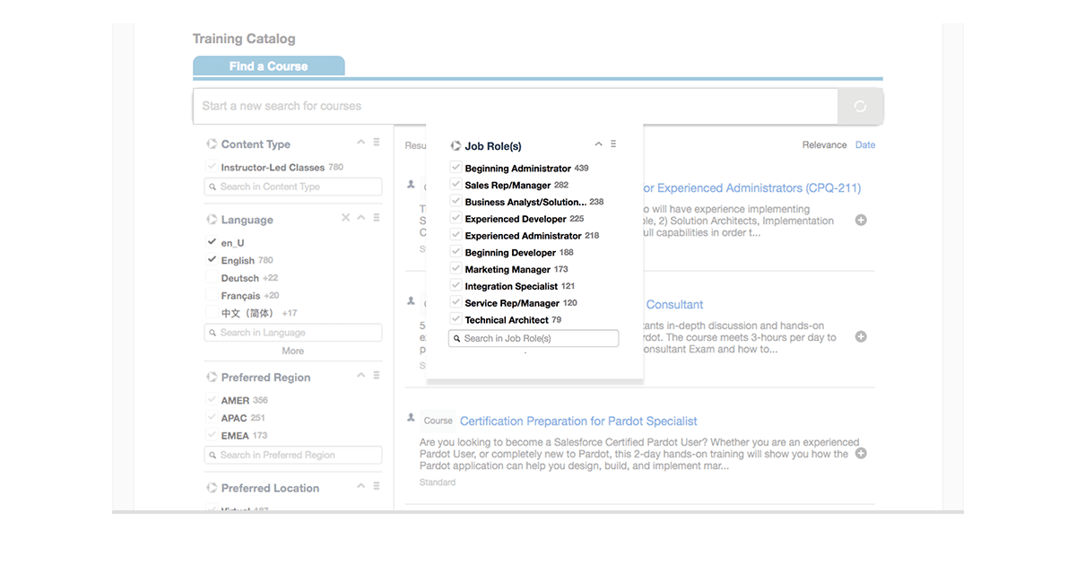Collapse the Language facet section
The image size is (1076, 574).
(x=361, y=218)
